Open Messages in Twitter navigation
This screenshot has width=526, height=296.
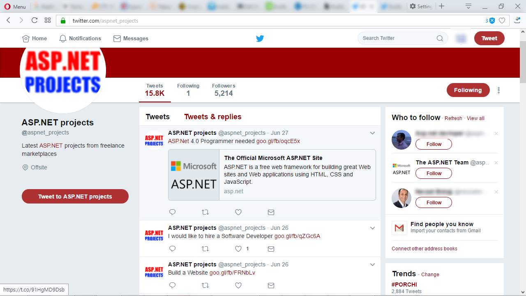tap(131, 38)
